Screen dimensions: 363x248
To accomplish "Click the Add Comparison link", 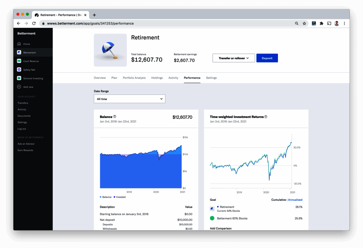I will coord(221,228).
